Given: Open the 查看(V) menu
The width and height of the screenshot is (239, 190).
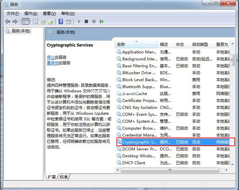Looking at the screenshot, I should click(x=49, y=13).
